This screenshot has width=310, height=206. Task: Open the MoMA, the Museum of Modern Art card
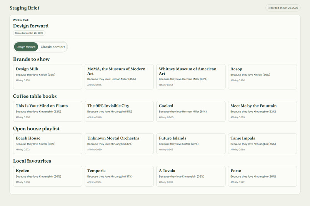coord(119,77)
